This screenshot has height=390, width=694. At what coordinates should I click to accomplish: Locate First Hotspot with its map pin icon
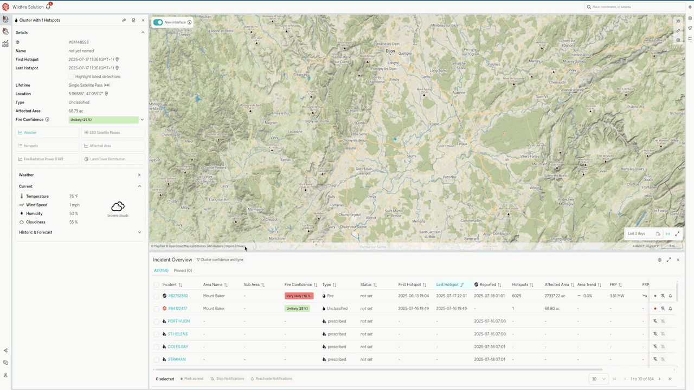coord(117,60)
